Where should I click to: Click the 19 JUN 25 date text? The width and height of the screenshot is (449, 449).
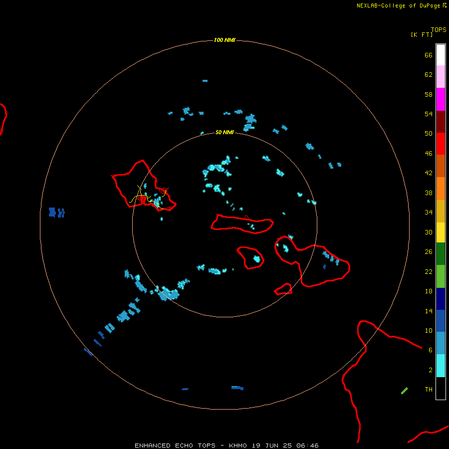(272, 446)
